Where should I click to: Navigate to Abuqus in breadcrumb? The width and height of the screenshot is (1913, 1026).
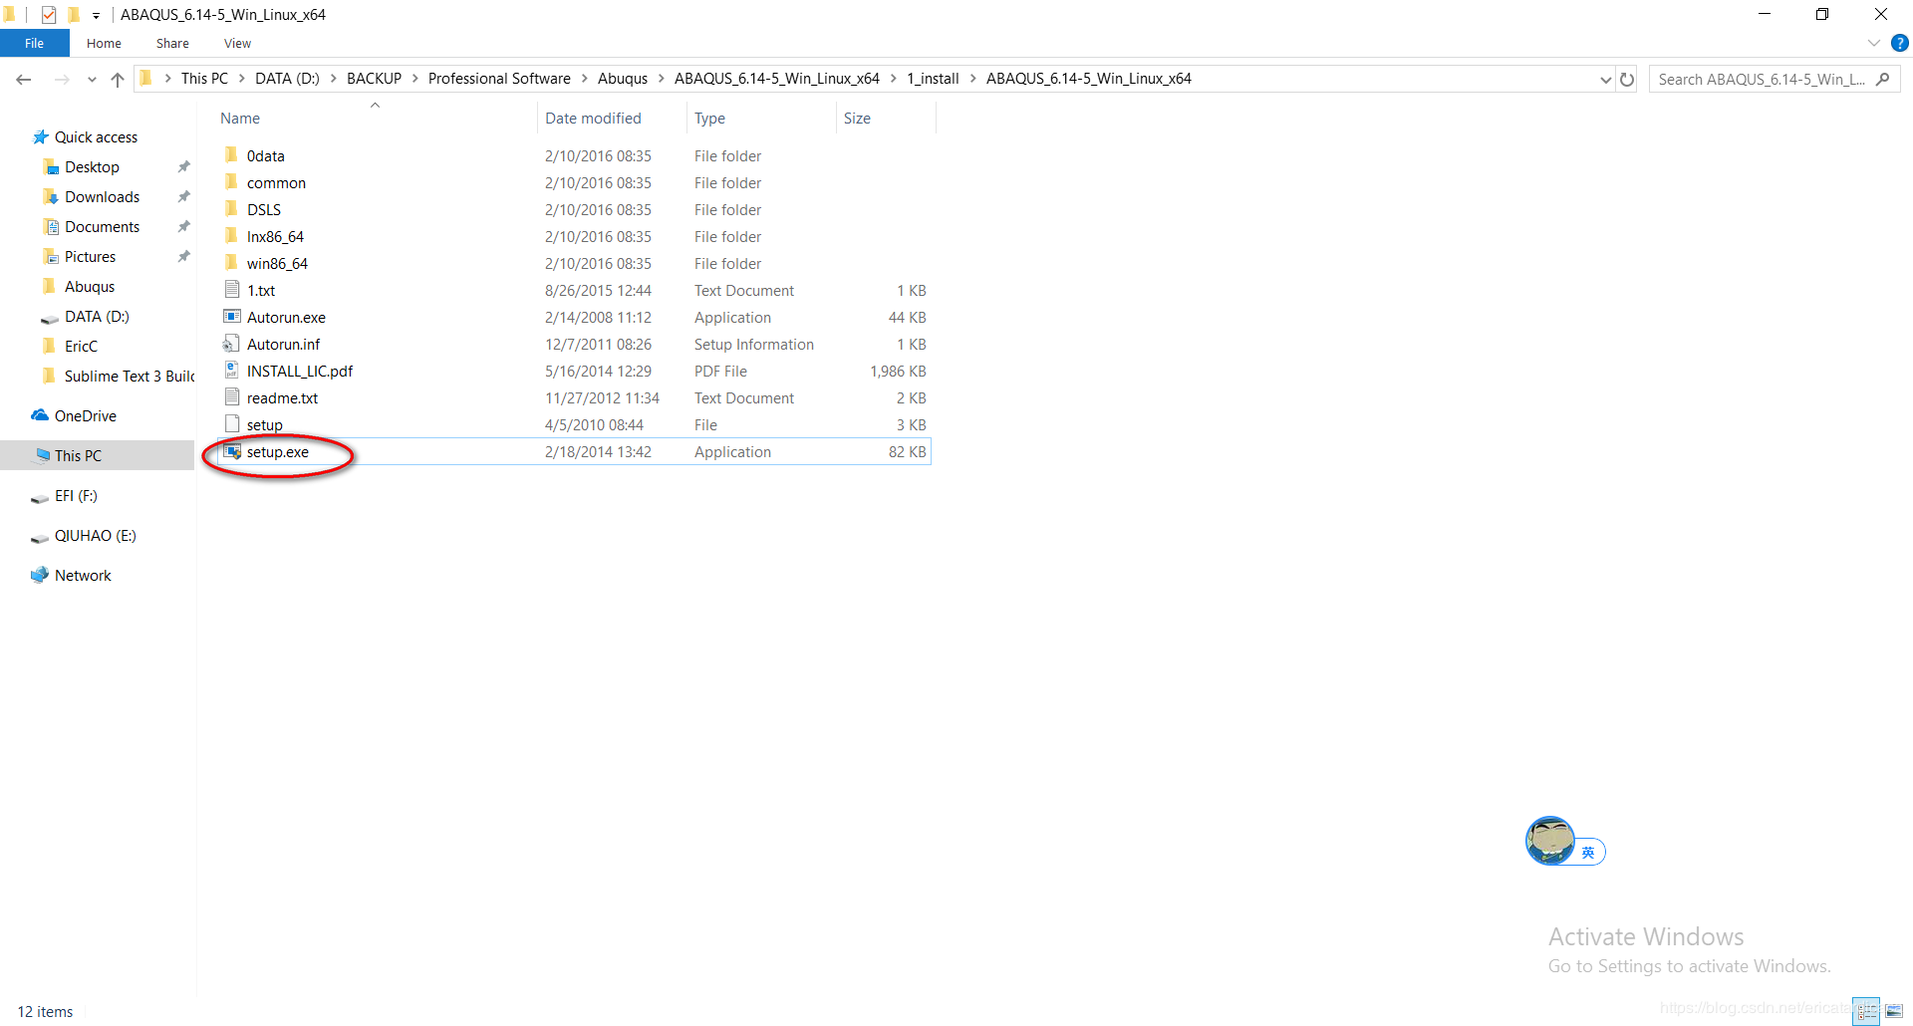tap(623, 79)
